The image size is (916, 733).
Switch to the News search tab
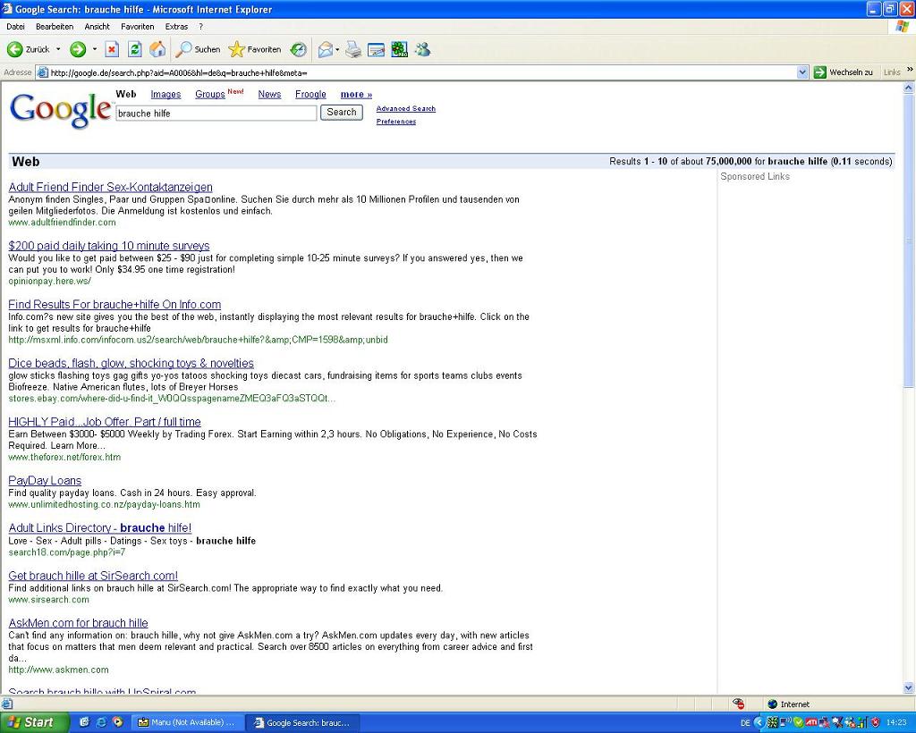point(269,95)
